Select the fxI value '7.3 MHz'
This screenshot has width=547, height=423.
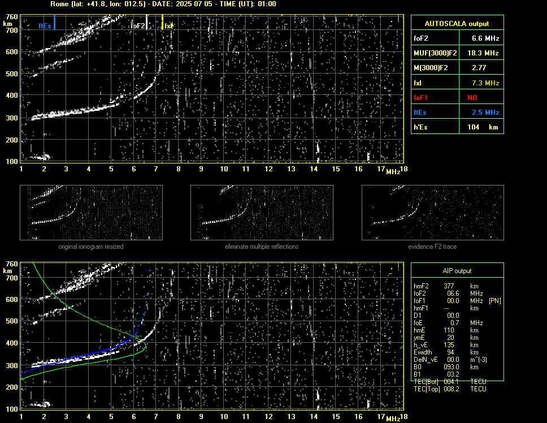tap(485, 83)
